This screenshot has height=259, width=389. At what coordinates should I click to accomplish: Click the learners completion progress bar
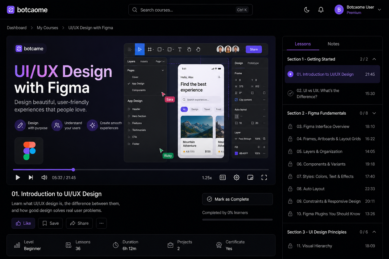(238, 220)
